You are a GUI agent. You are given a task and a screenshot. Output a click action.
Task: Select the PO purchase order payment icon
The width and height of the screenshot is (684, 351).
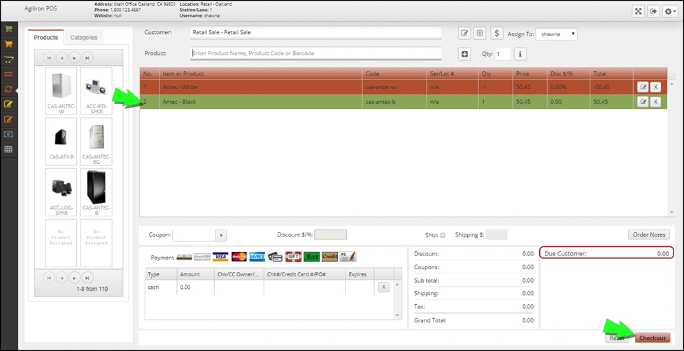pyautogui.click(x=348, y=257)
